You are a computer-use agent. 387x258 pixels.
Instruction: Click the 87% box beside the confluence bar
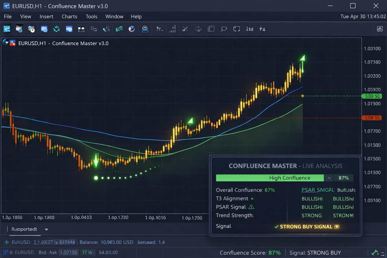(344, 178)
